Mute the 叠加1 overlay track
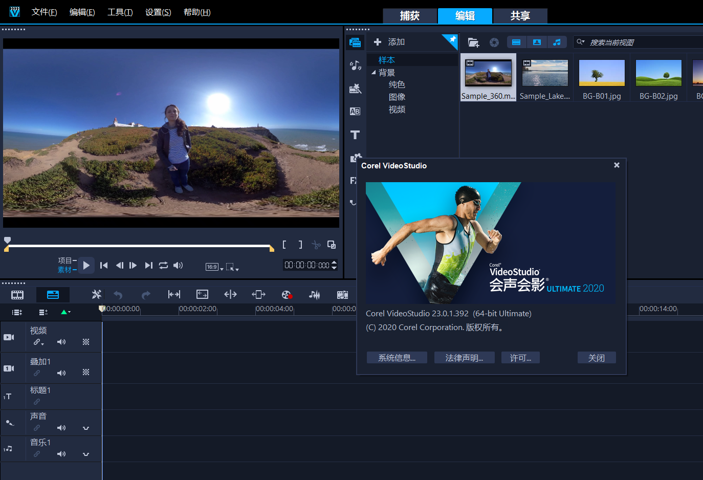 click(61, 373)
